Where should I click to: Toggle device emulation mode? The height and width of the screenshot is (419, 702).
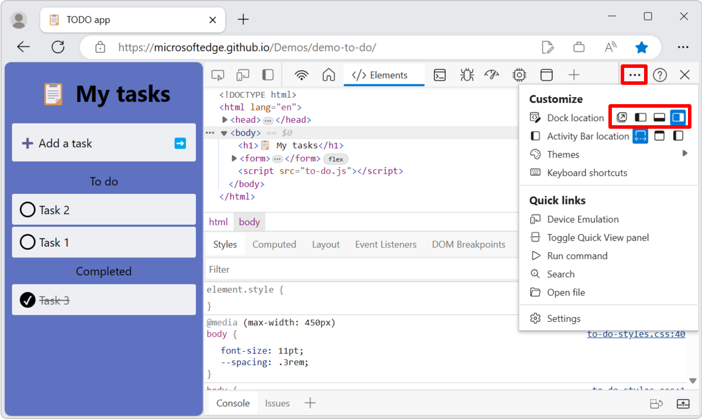click(x=242, y=75)
